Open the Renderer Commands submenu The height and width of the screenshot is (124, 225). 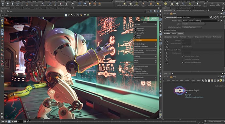coord(145,46)
